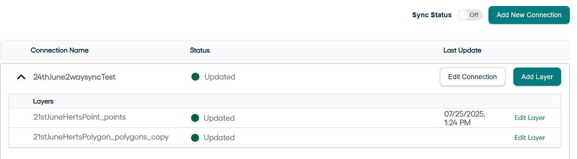
Task: Click the Layers section header
Action: 43,101
